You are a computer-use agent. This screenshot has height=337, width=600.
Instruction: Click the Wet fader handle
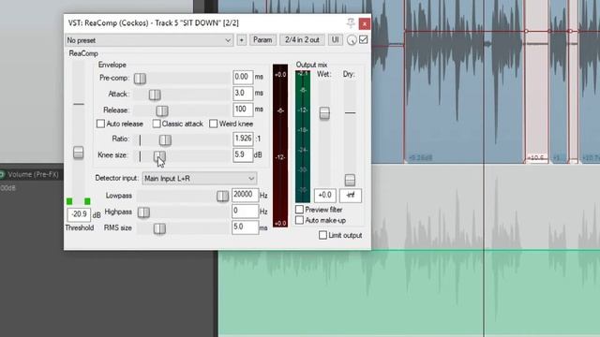click(324, 113)
